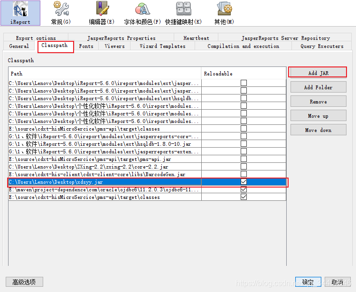Viewport: 356px width, 292px height.
Task: Open the Viewers tab
Action: [115, 46]
